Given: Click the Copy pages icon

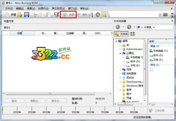Looking at the screenshot, I should [x=42, y=15].
